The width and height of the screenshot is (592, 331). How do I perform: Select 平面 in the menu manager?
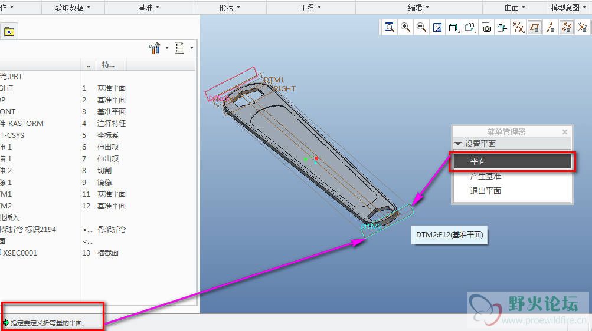[x=512, y=161]
